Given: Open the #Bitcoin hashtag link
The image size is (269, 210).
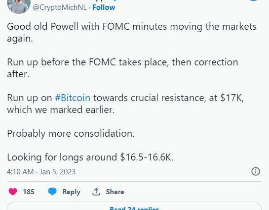Looking at the screenshot, I should click(73, 98).
